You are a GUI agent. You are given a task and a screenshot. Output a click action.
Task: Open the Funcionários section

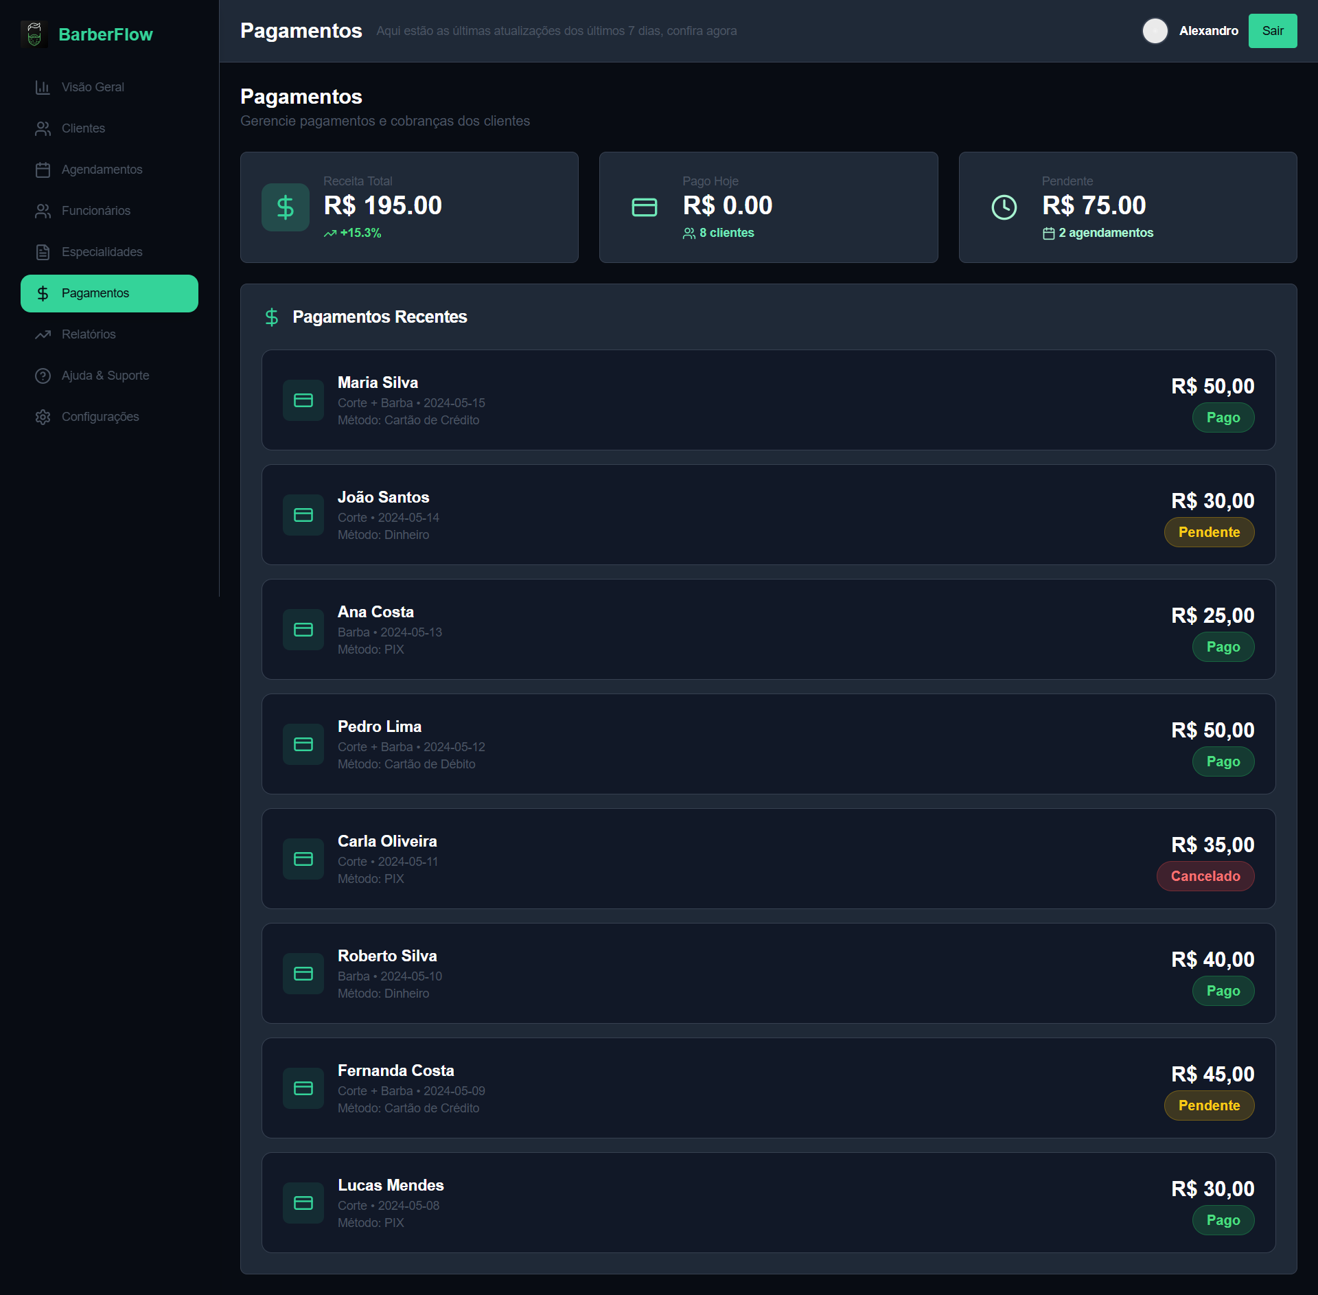pyautogui.click(x=95, y=211)
